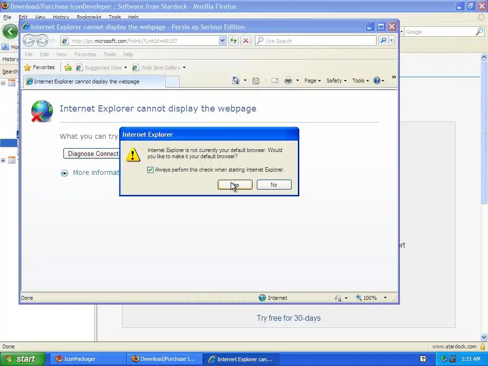Open Web Slice Gallery in the favorites bar
Screen dimensions: 488x366
tap(159, 68)
